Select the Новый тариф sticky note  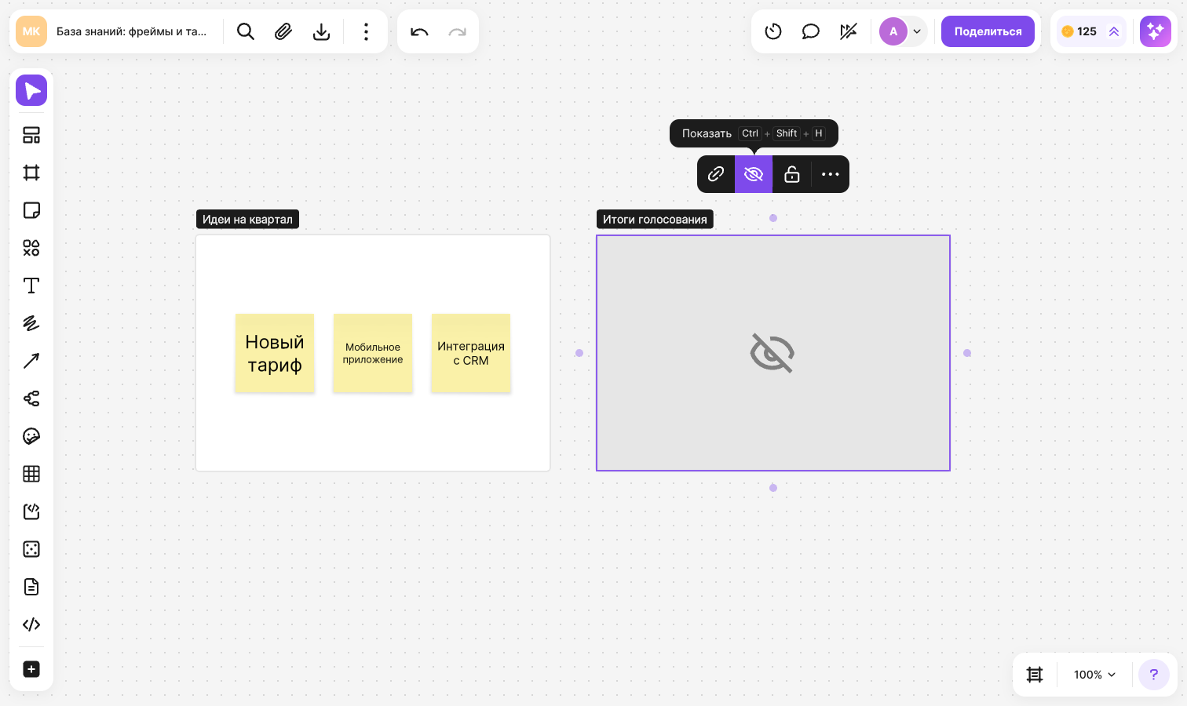tap(275, 353)
